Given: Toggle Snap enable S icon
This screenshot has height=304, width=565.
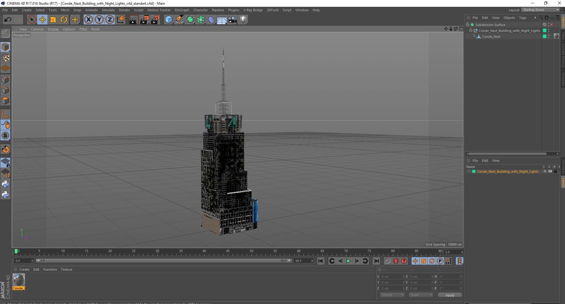Looking at the screenshot, I should click(x=5, y=135).
